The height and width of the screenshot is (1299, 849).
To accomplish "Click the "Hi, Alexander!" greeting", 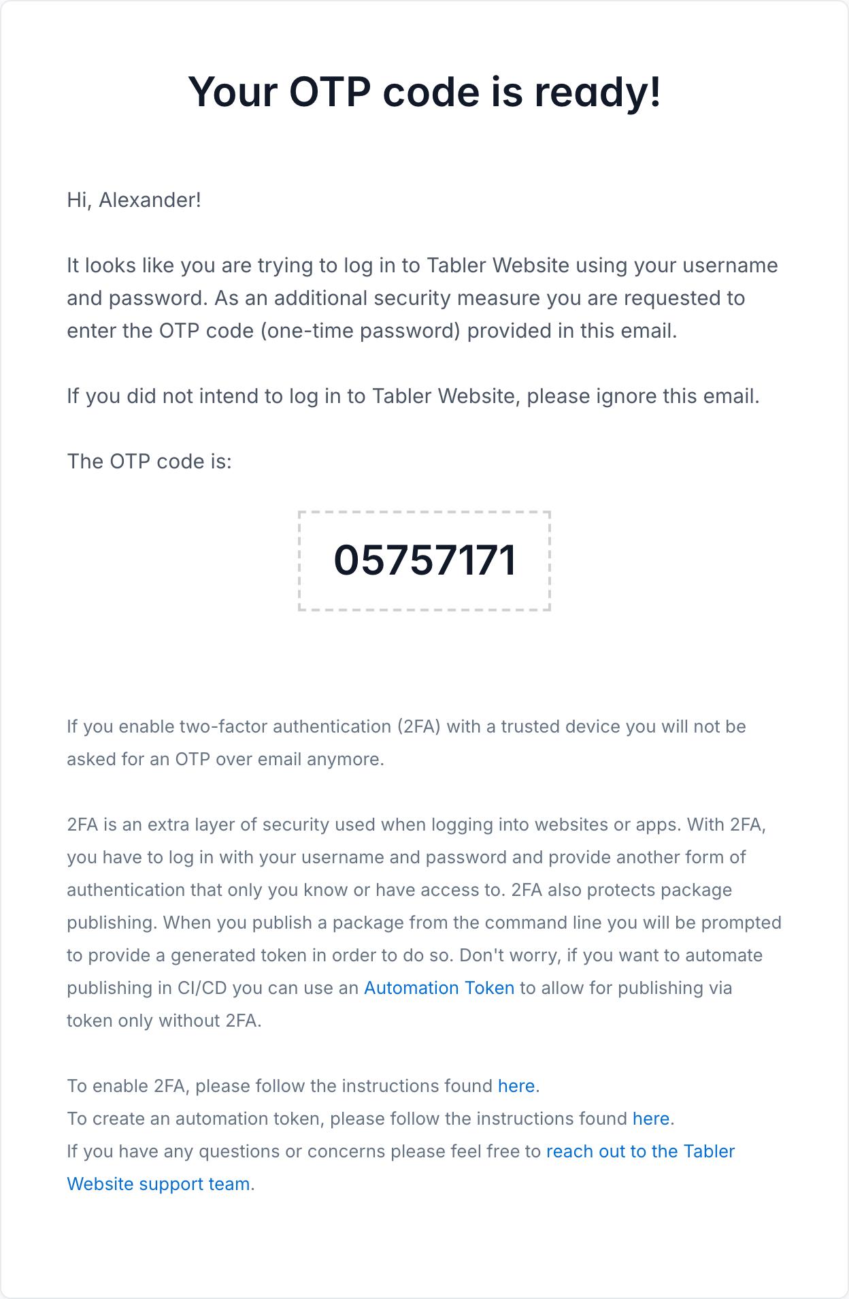I will [x=134, y=200].
